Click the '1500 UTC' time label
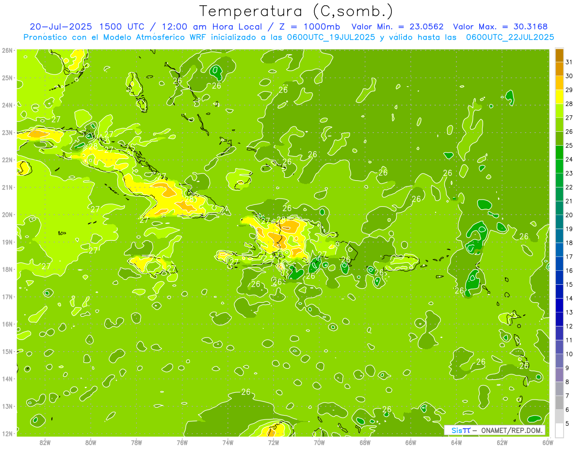The image size is (582, 449). [x=122, y=27]
